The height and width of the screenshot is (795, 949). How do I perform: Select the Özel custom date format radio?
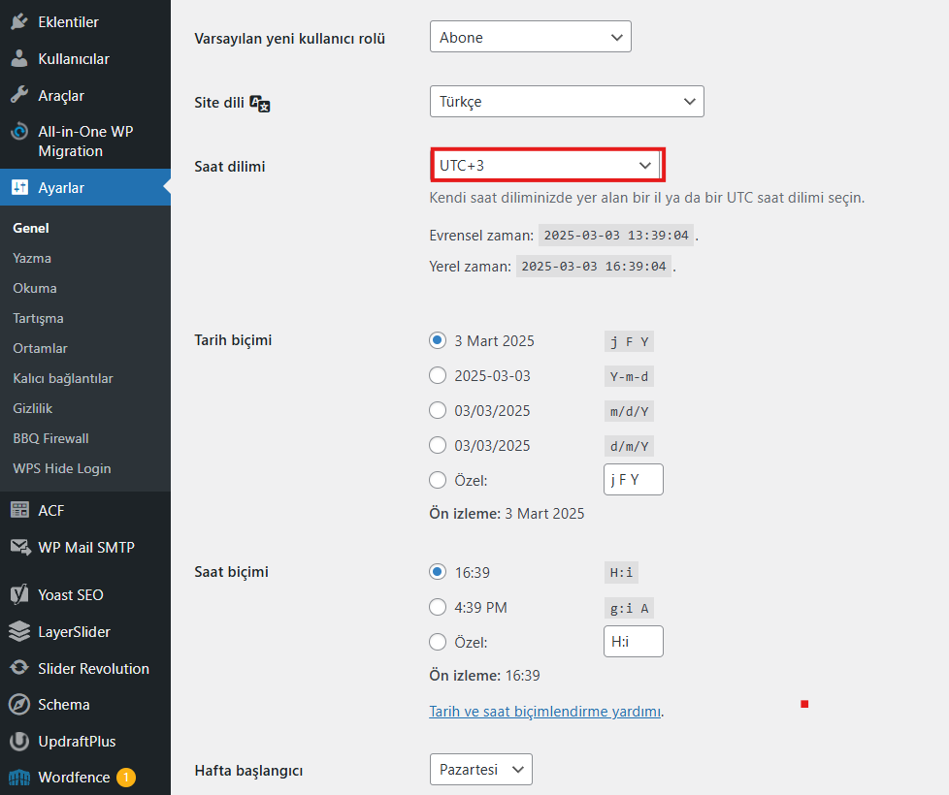point(438,481)
